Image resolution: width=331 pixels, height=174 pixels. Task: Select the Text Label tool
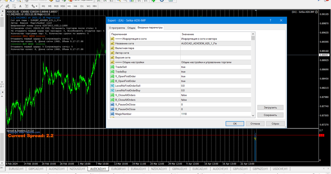click(27, 6)
